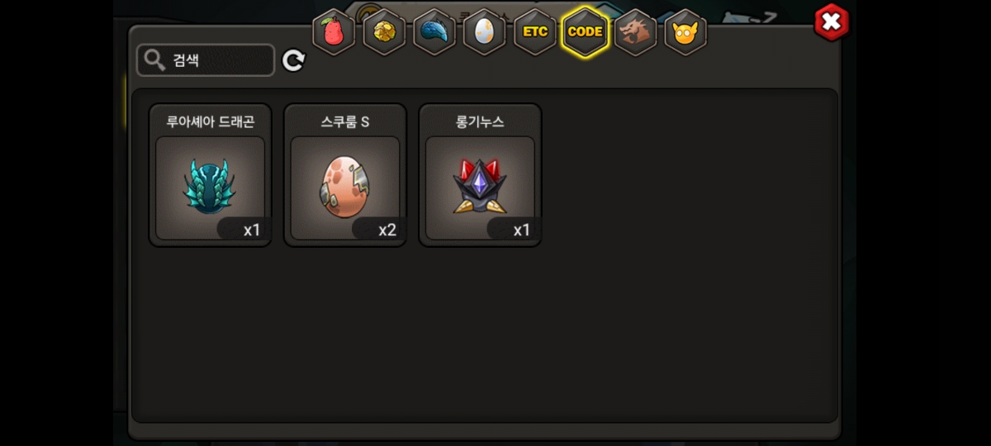This screenshot has width=991, height=446.
Task: Select the 스쿠룸 S egg item
Action: coord(345,175)
